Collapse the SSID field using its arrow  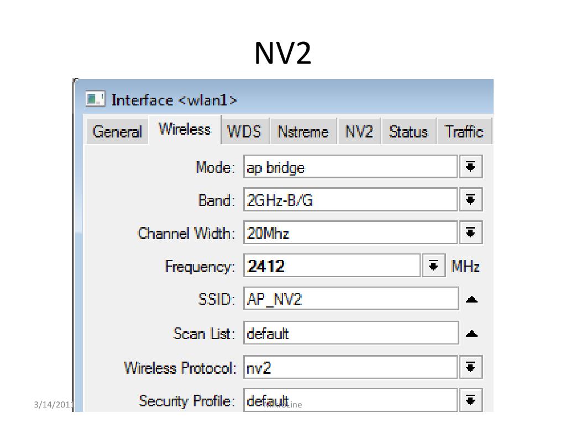(471, 300)
